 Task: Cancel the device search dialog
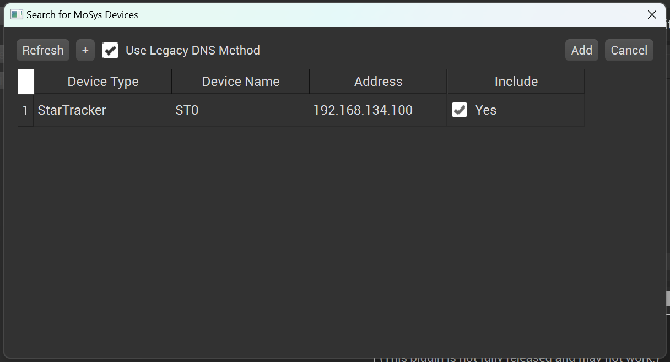point(629,50)
